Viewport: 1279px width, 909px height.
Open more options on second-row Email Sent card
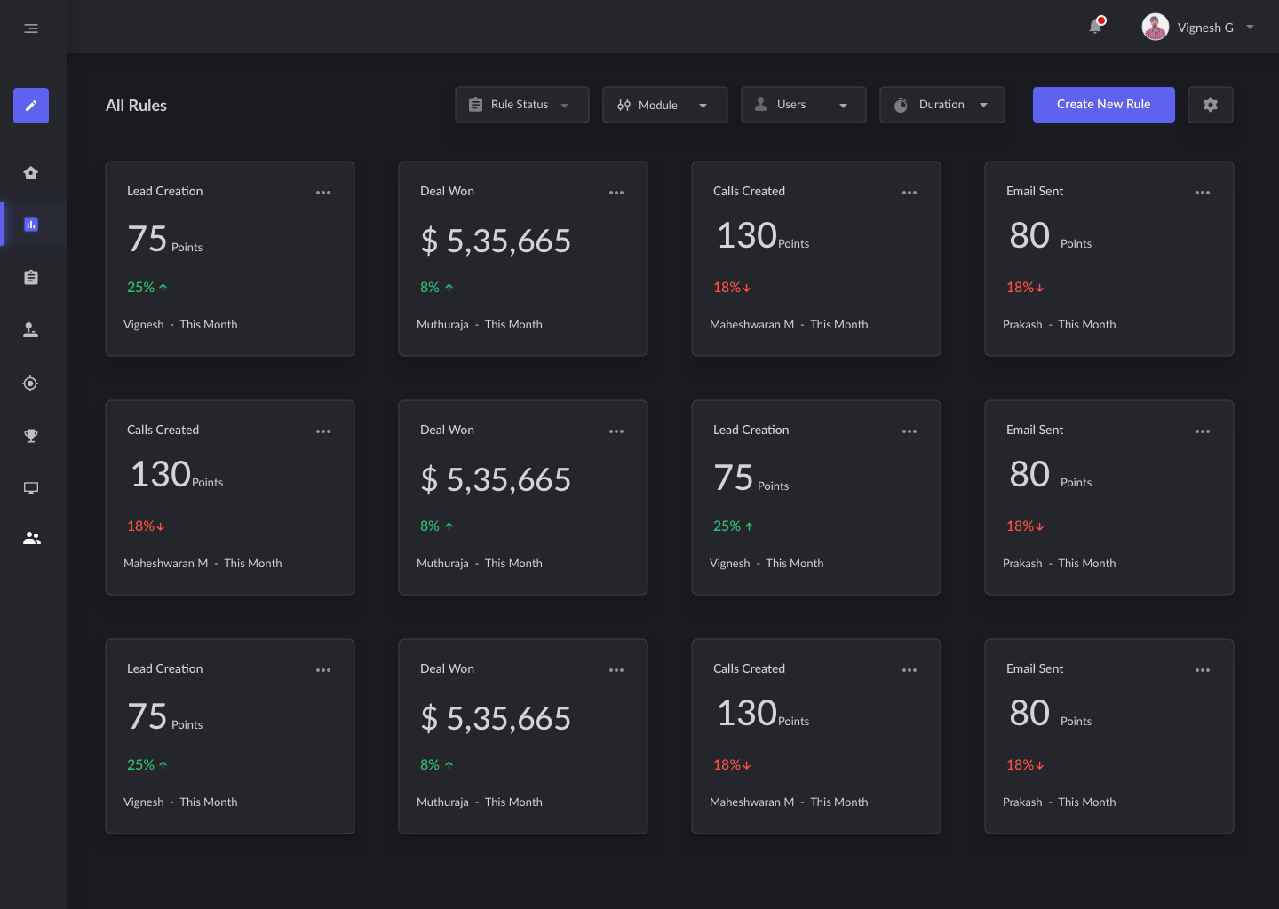[1203, 431]
